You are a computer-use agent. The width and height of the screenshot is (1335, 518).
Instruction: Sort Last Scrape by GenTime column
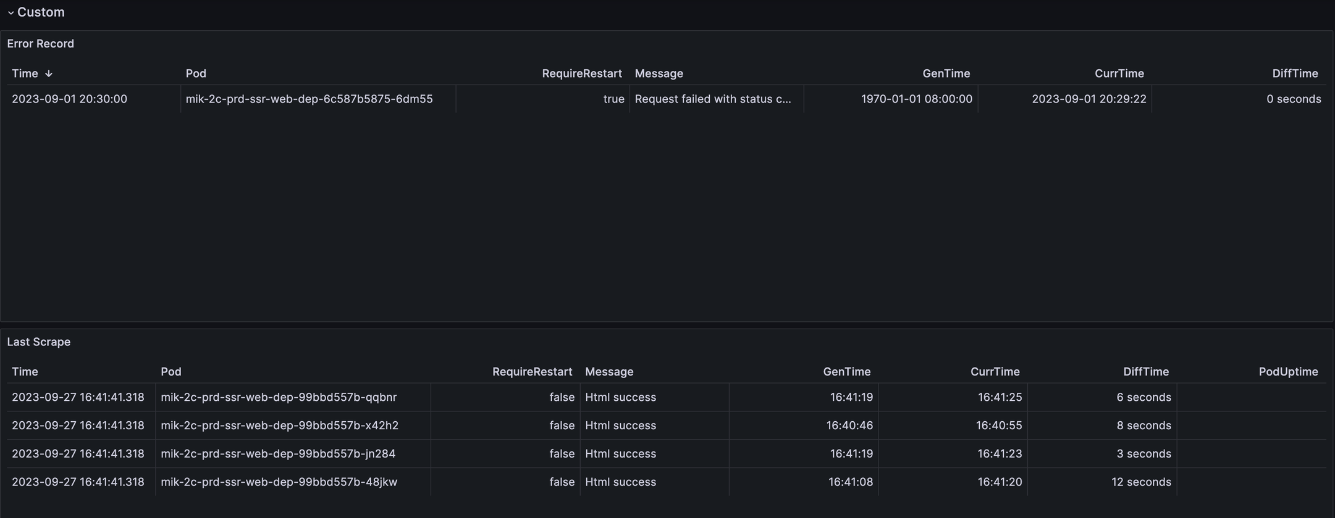tap(846, 372)
